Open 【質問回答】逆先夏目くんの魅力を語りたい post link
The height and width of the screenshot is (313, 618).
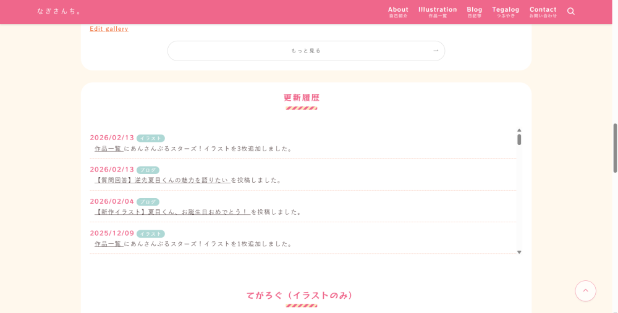tap(163, 180)
